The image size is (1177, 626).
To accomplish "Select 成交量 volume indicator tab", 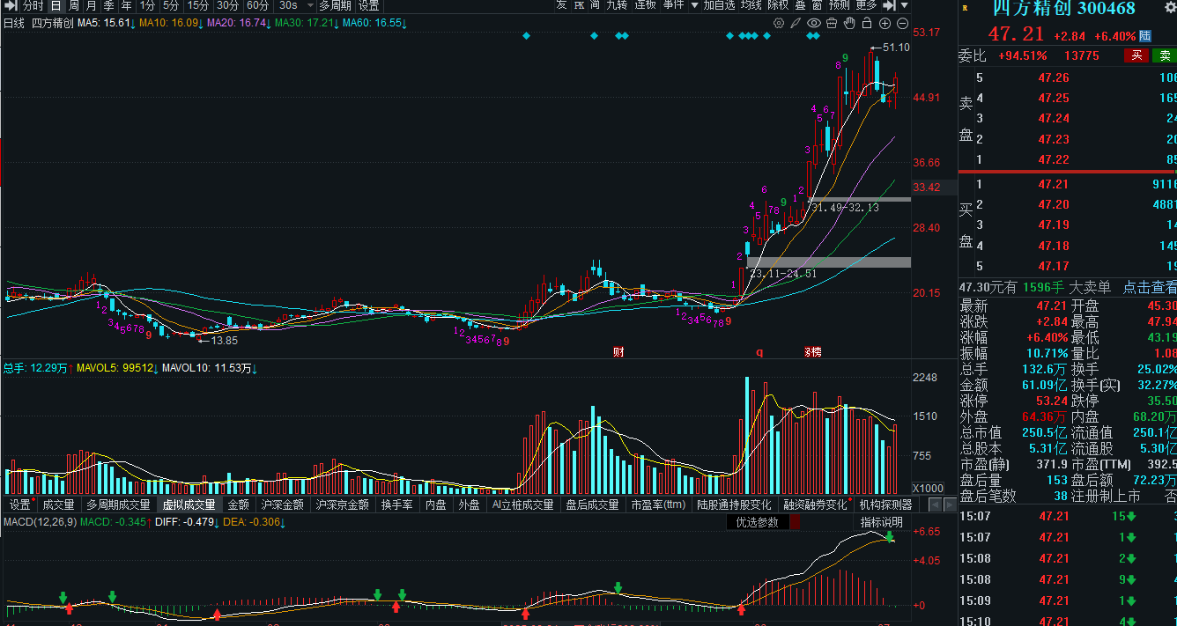I will pos(59,504).
